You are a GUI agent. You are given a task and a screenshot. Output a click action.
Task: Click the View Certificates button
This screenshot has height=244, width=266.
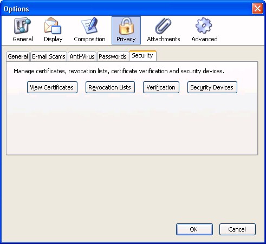tap(52, 87)
